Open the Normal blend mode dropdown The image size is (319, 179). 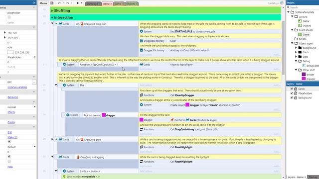(35, 107)
